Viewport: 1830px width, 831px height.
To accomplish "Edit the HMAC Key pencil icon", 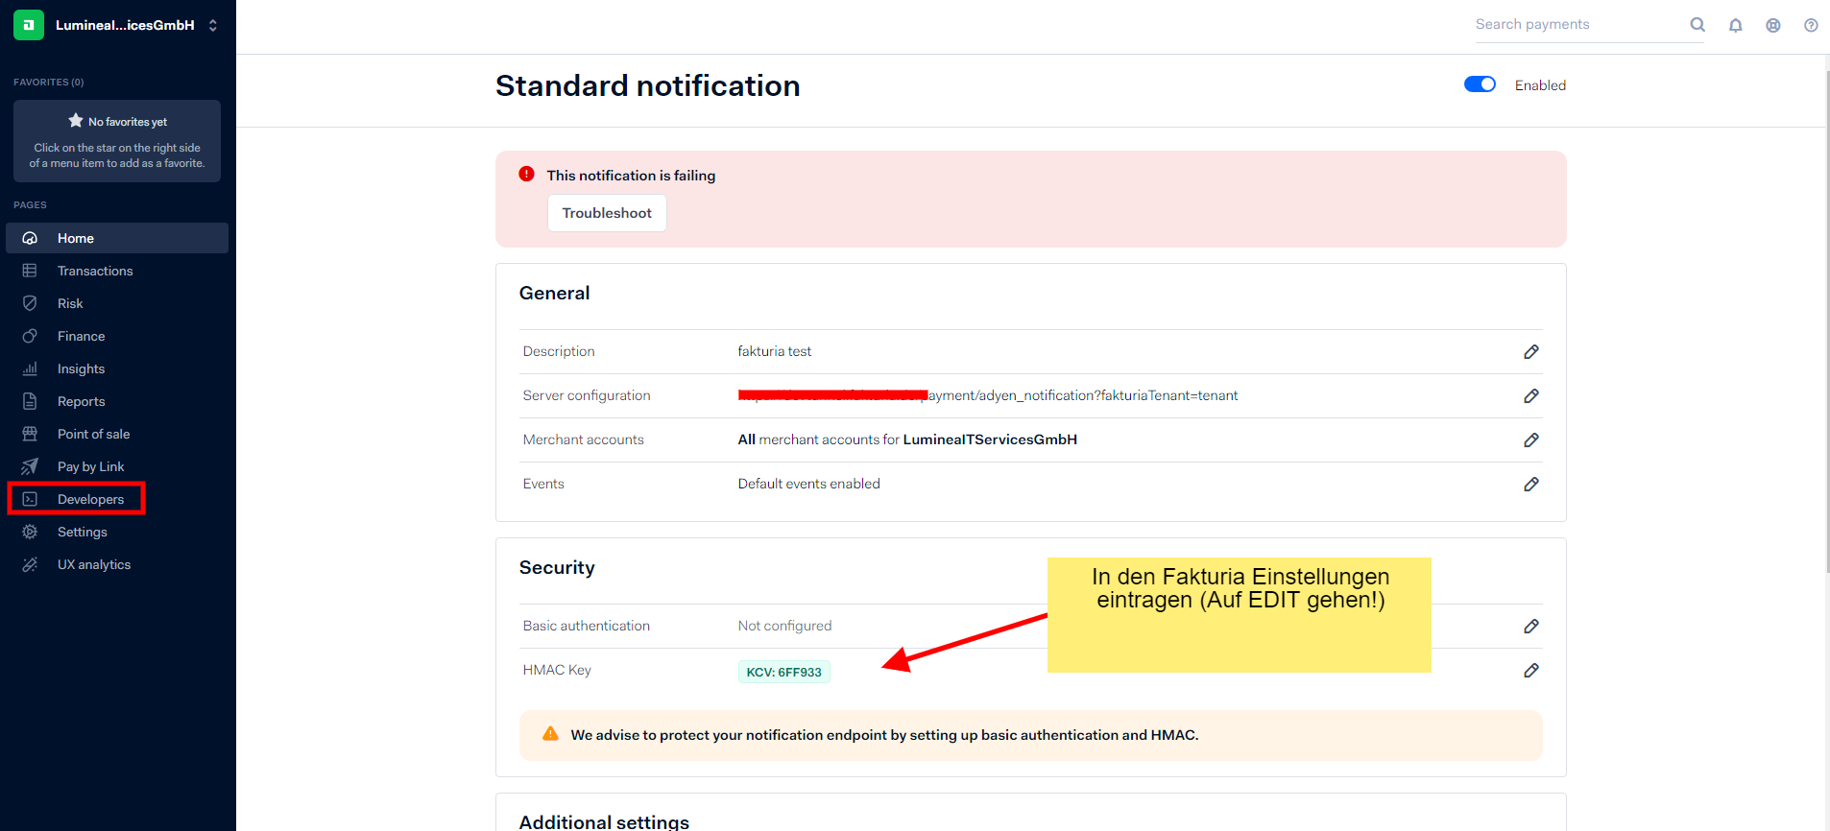I will [x=1530, y=671].
